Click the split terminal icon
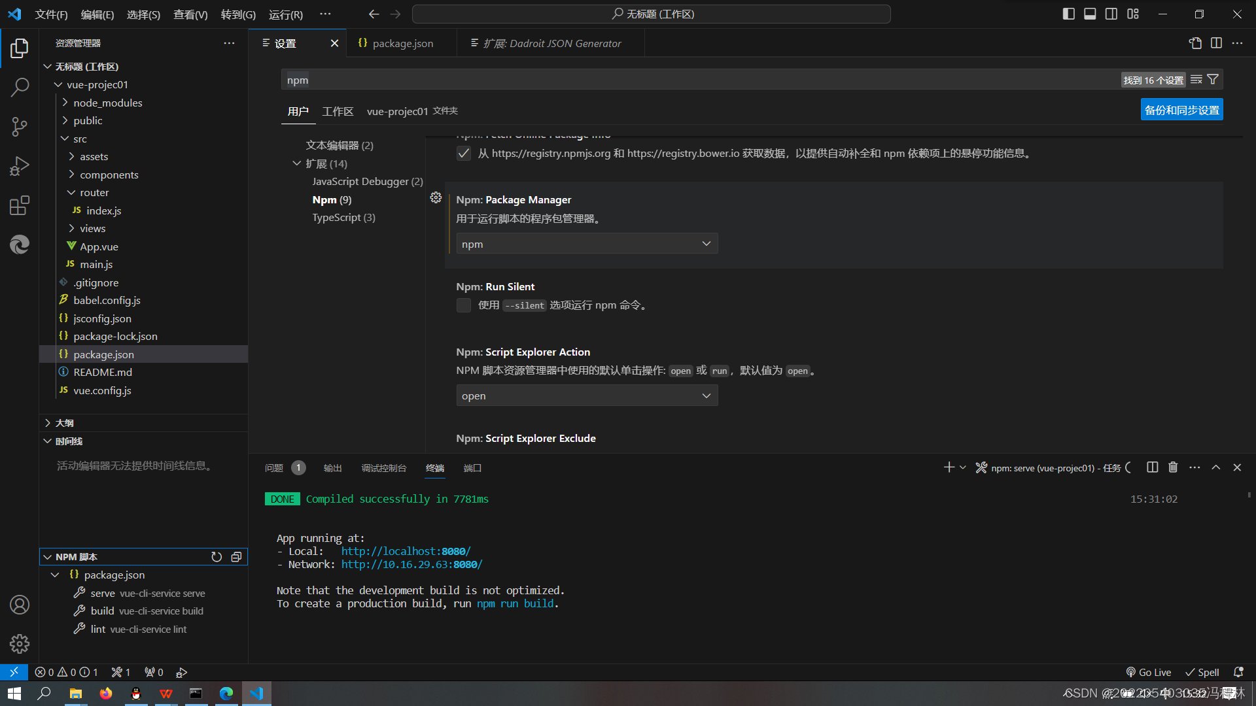This screenshot has width=1256, height=706. pyautogui.click(x=1153, y=467)
